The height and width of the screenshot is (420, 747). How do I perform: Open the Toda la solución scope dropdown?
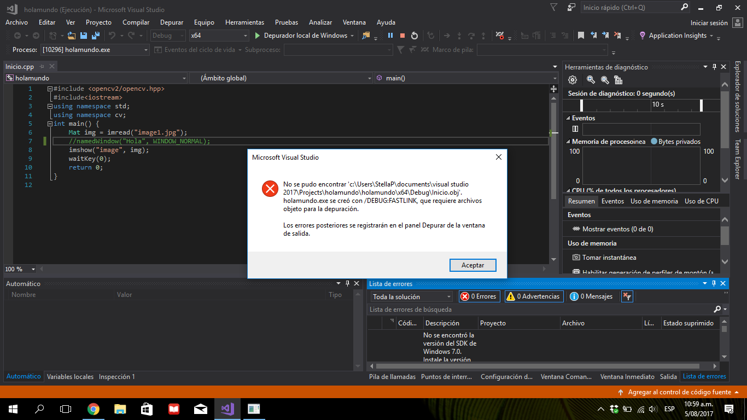pyautogui.click(x=412, y=296)
